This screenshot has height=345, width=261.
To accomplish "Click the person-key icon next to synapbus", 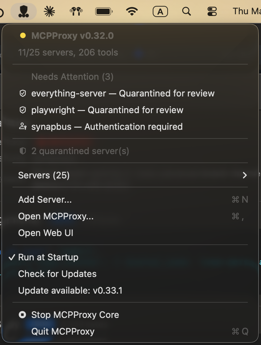I will (23, 127).
